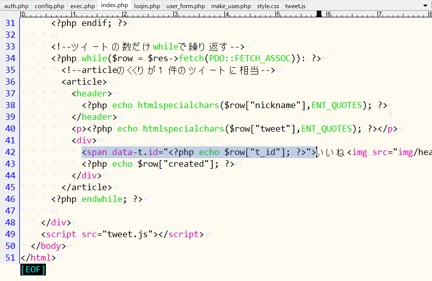
Task: Click the '<article>' opening tag on line 36
Action: (x=84, y=82)
